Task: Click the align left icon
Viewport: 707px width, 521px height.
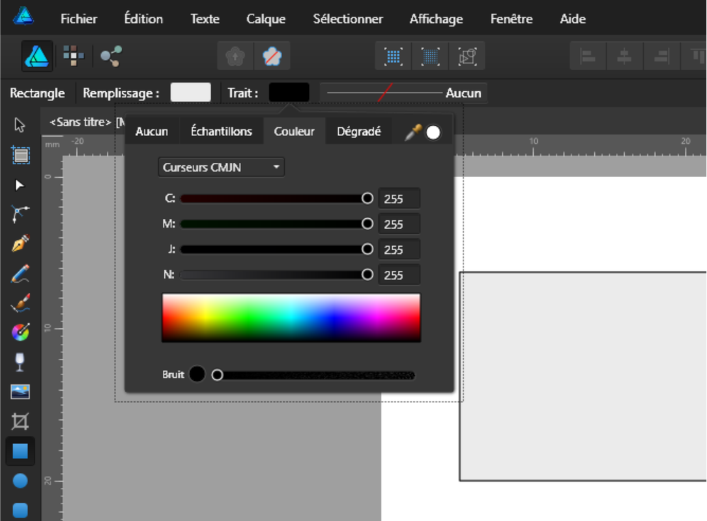Action: tap(588, 57)
